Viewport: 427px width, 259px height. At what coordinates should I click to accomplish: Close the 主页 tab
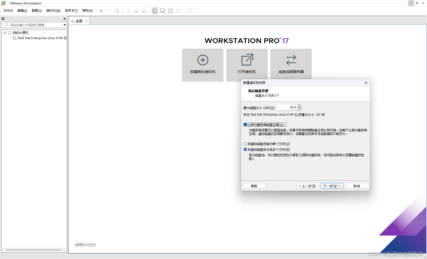point(86,21)
